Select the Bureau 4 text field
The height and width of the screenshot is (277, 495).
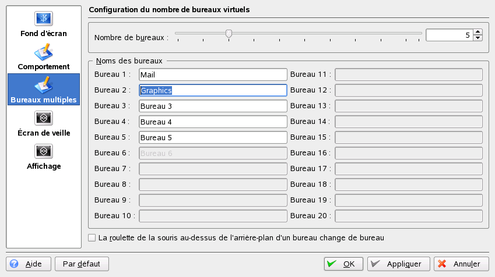(213, 122)
